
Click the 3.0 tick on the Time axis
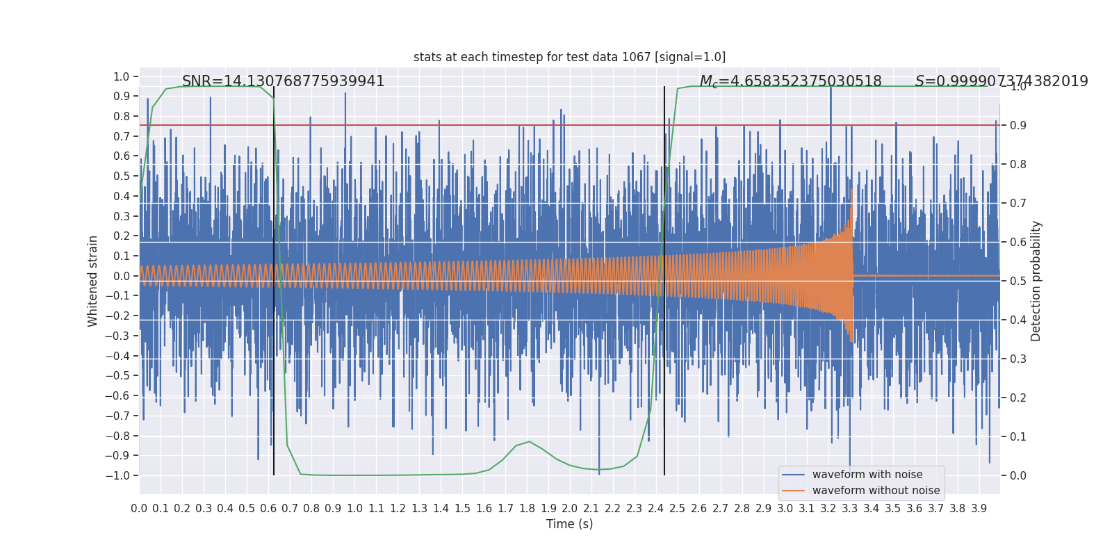pyautogui.click(x=785, y=508)
